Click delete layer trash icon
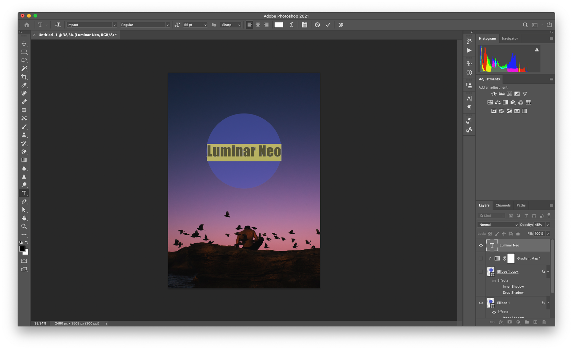This screenshot has height=350, width=573. pyautogui.click(x=544, y=322)
